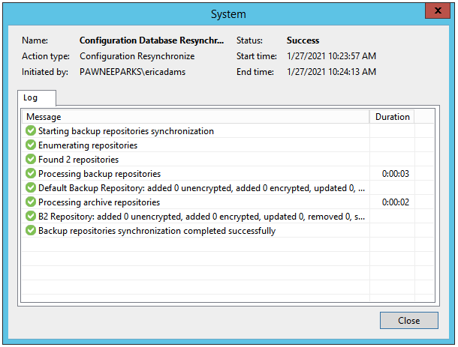Select the B2 Repository log message text
The width and height of the screenshot is (458, 347).
[x=201, y=217]
